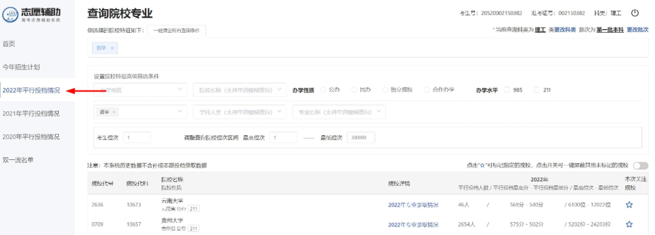Image resolution: width=655 pixels, height=235 pixels.
Task: Select the 独立院校 radio option
Action: click(x=385, y=90)
